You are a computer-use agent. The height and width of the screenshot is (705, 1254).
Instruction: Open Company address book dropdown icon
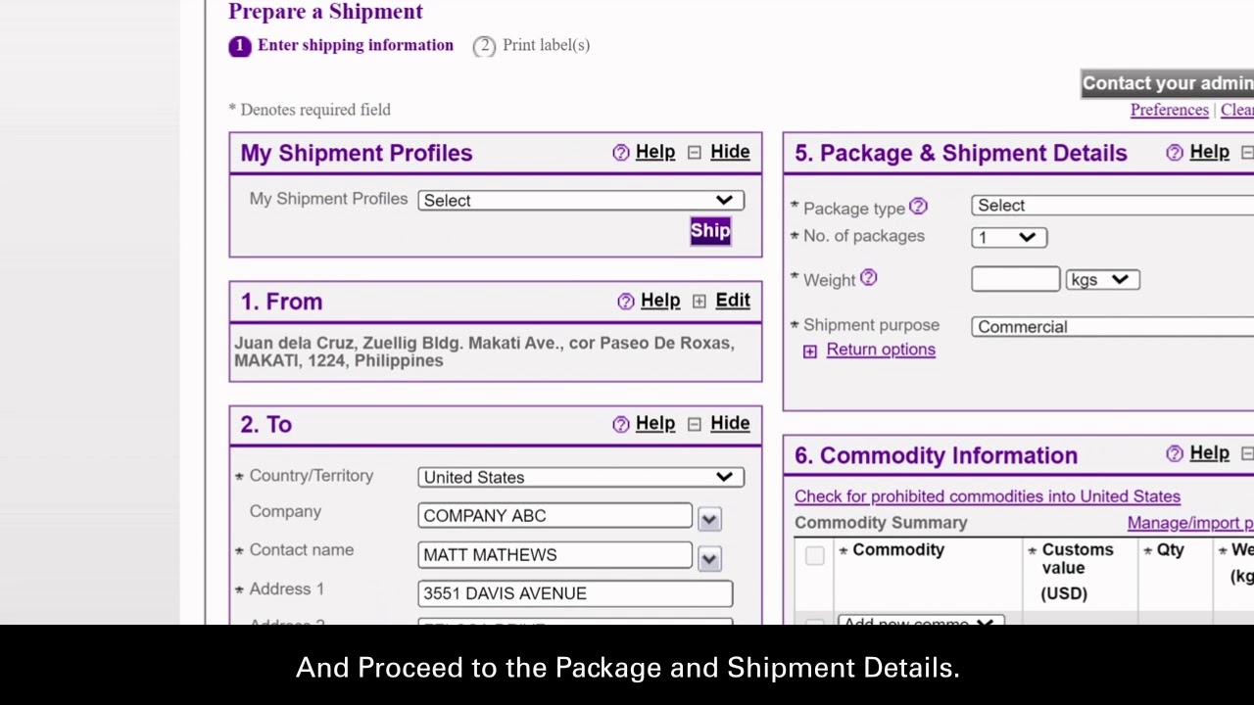click(x=709, y=519)
